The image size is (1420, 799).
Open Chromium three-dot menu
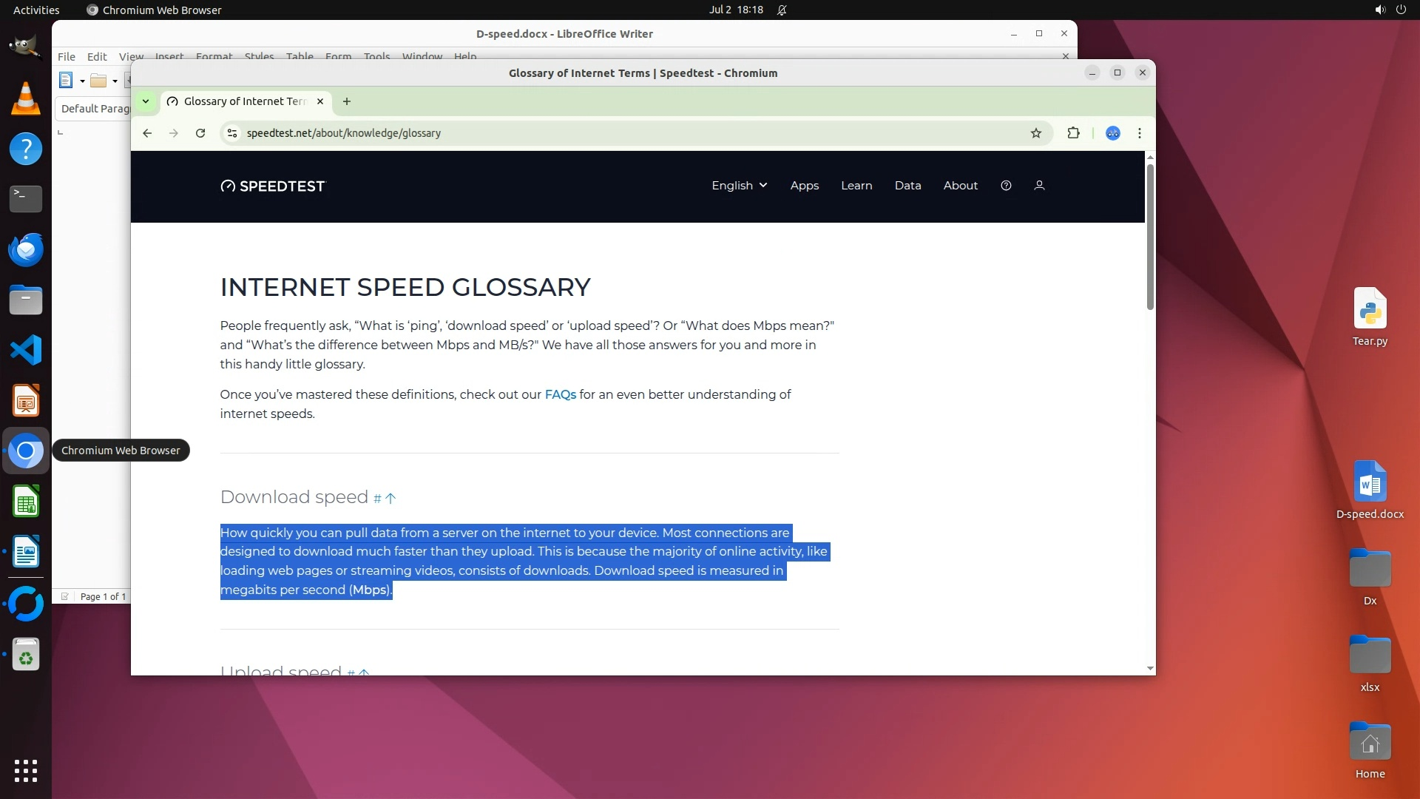pyautogui.click(x=1139, y=133)
